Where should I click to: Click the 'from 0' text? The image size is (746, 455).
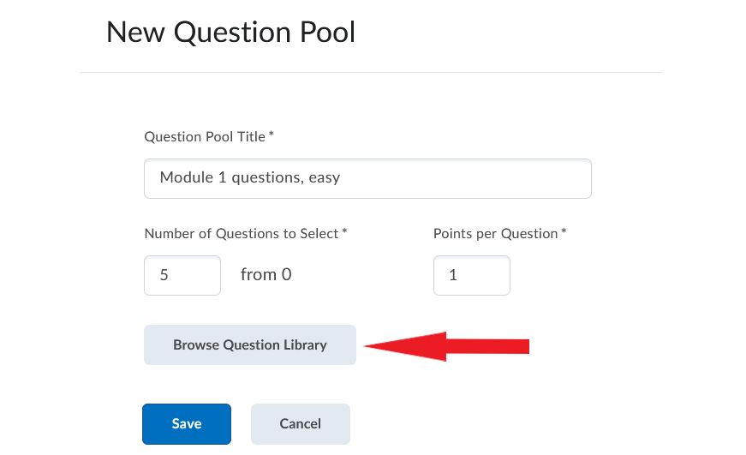(x=266, y=274)
